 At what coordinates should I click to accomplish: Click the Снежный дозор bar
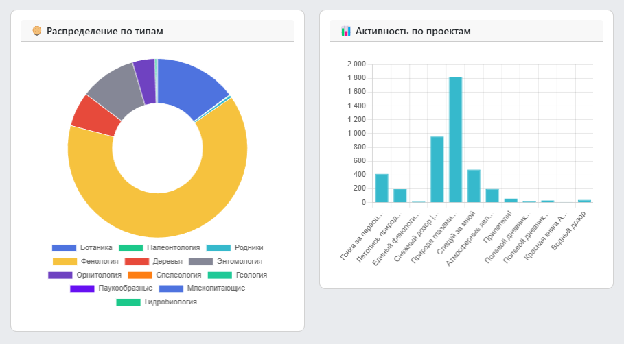[x=437, y=169]
